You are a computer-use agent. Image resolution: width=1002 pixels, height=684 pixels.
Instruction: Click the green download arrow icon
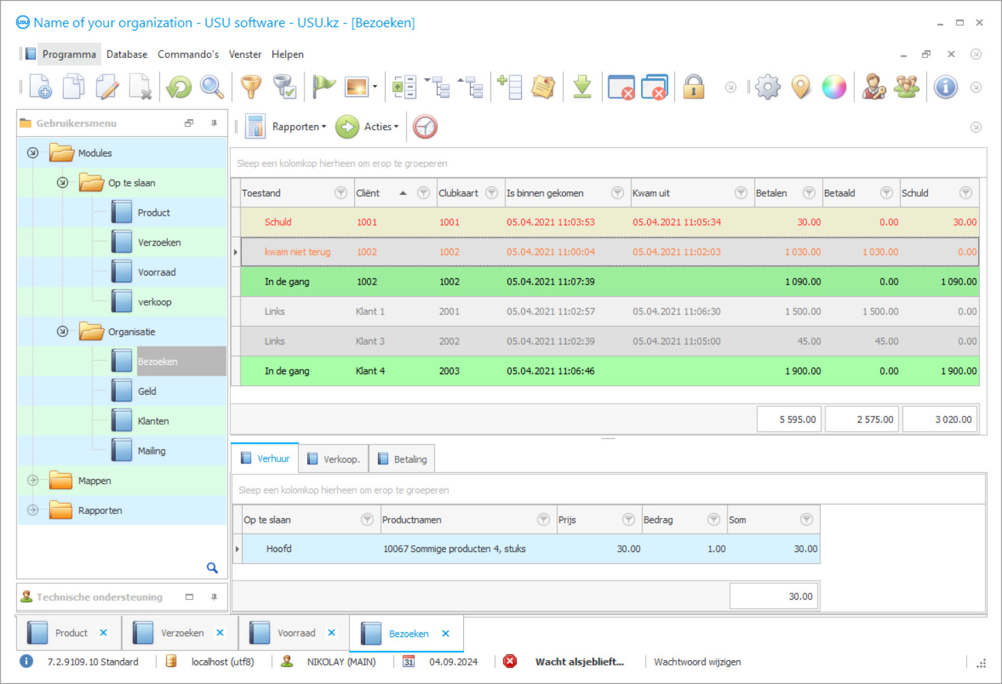pos(582,87)
